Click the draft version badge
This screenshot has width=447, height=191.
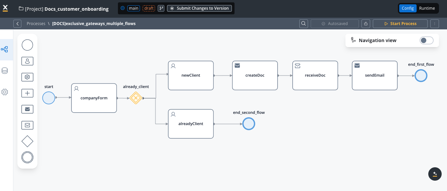[149, 8]
